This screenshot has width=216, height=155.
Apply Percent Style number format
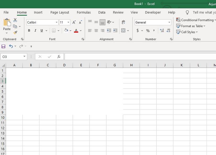click(148, 31)
